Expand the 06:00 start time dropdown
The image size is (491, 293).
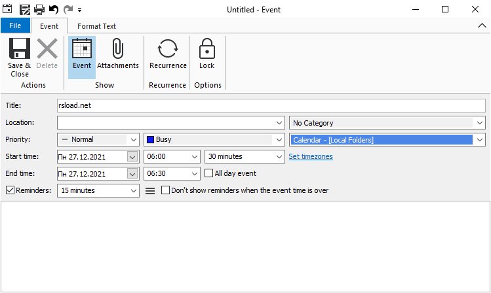click(195, 157)
